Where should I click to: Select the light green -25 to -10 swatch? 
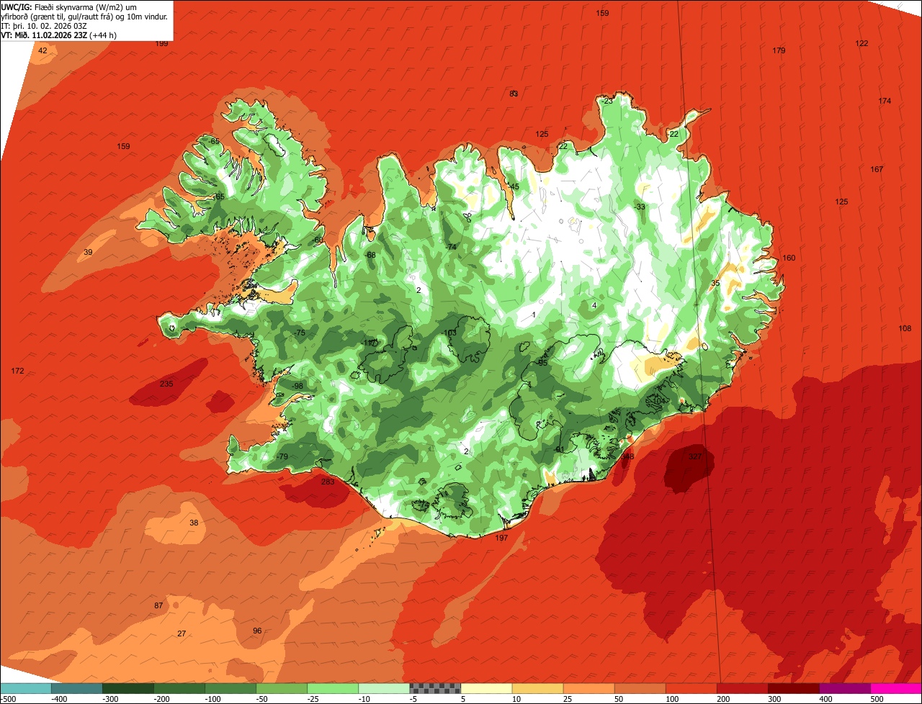click(x=332, y=688)
